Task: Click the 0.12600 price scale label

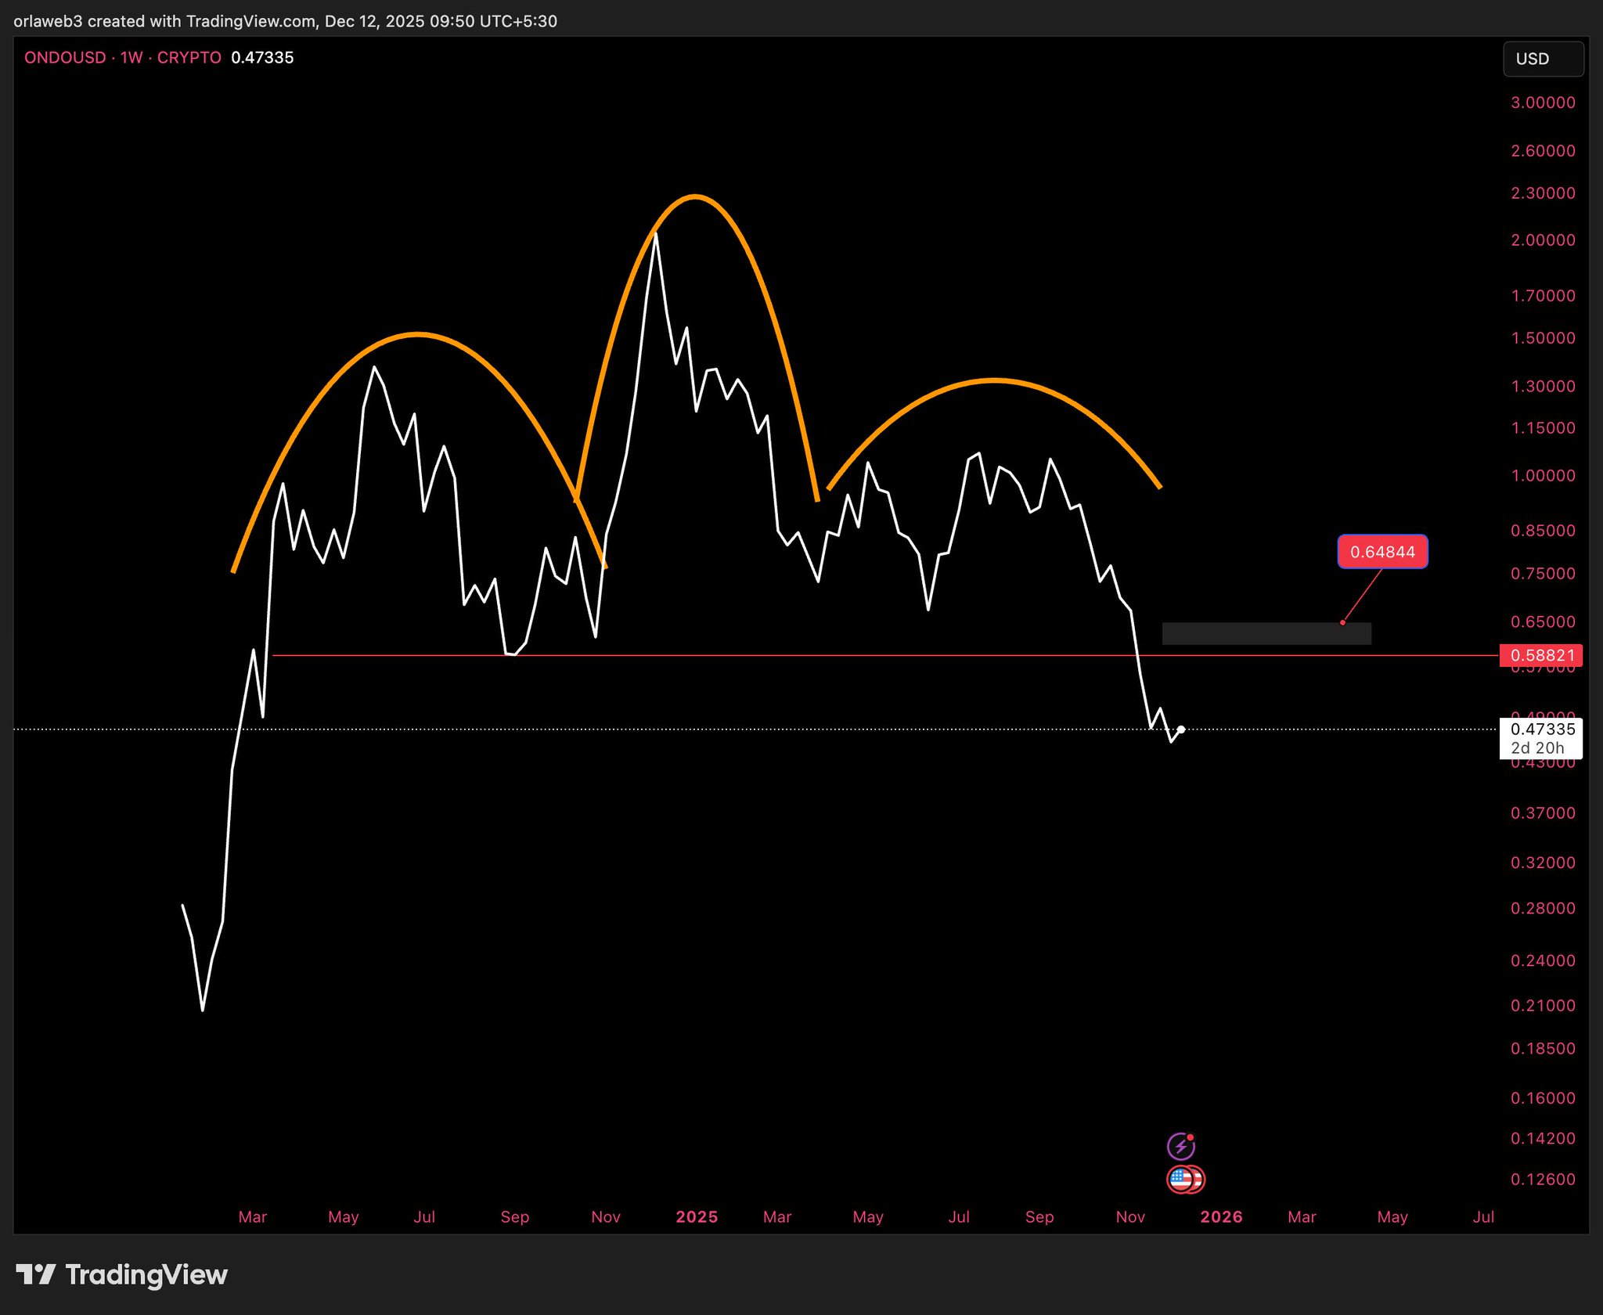Action: pyautogui.click(x=1543, y=1180)
